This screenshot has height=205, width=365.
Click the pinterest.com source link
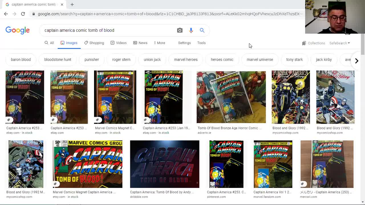click(x=216, y=197)
